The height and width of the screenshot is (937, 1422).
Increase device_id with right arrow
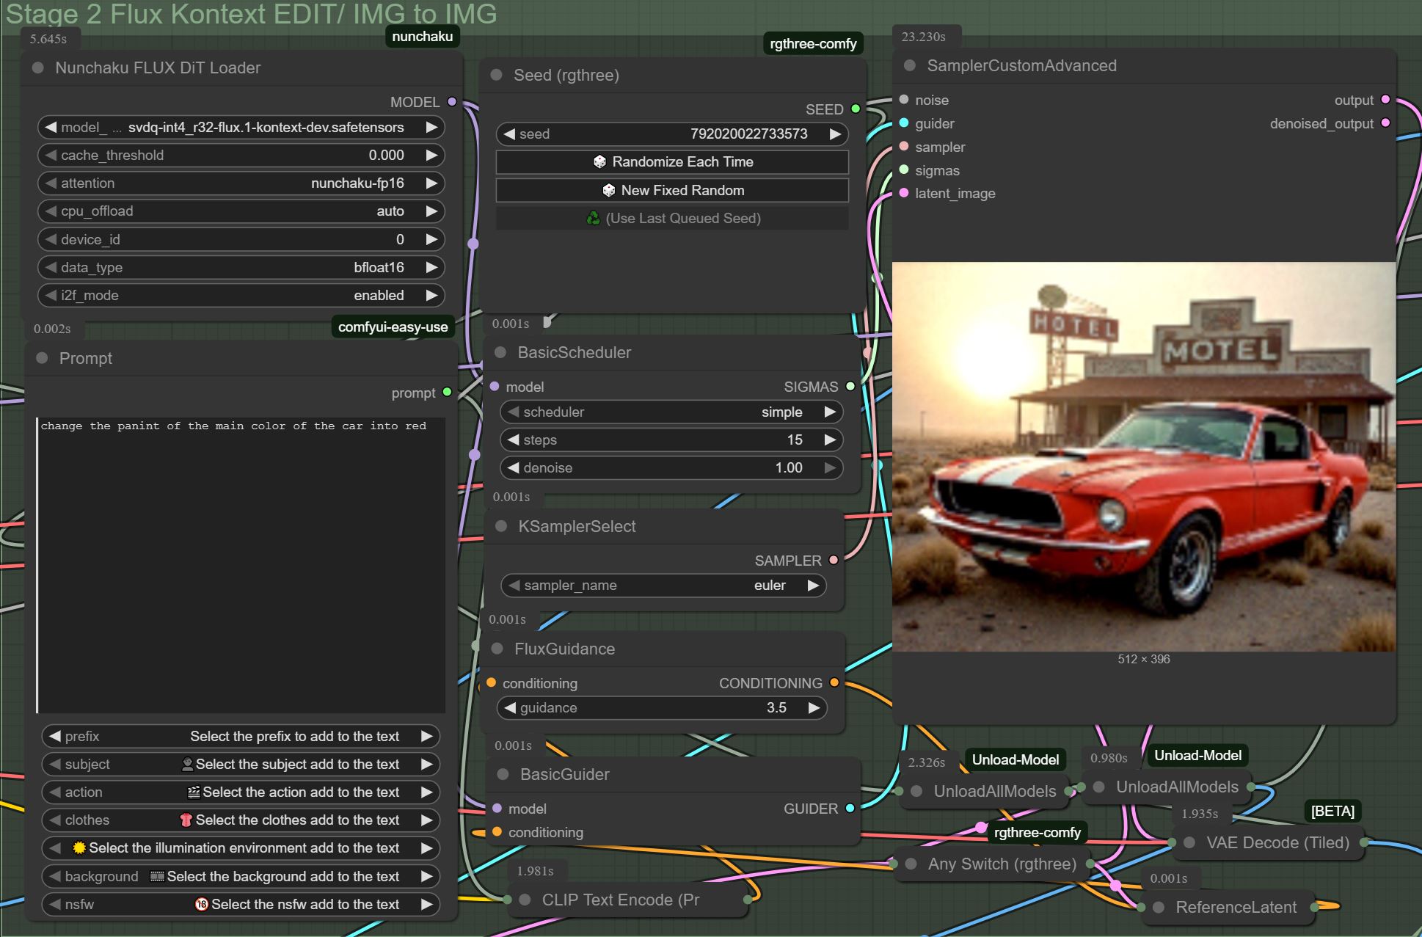click(x=431, y=239)
